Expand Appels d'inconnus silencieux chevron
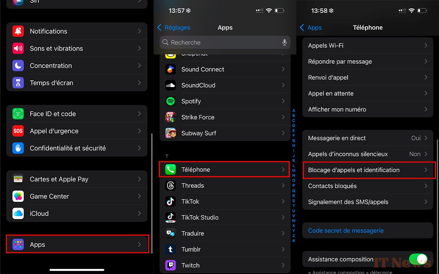Screen dimensions: 439x274 point(426,154)
